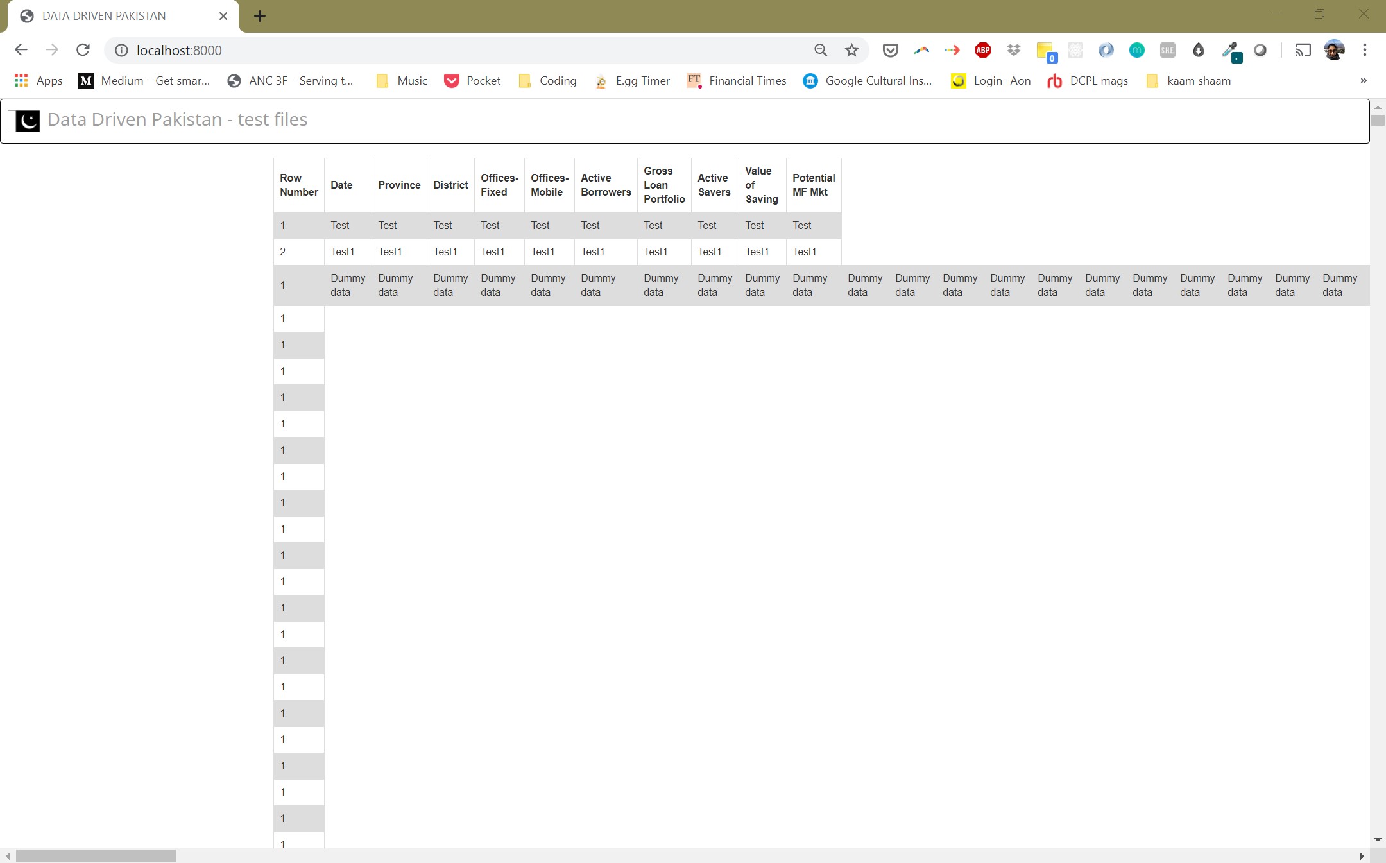1386x863 pixels.
Task: Open the yellow sticky note extension
Action: pyautogui.click(x=1045, y=50)
